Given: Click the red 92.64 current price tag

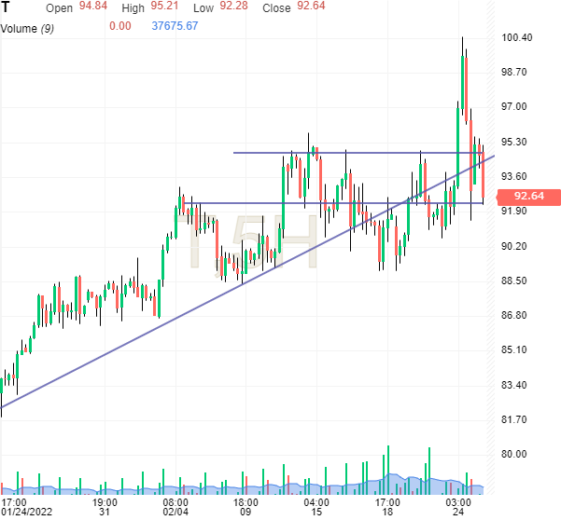Looking at the screenshot, I should [521, 197].
